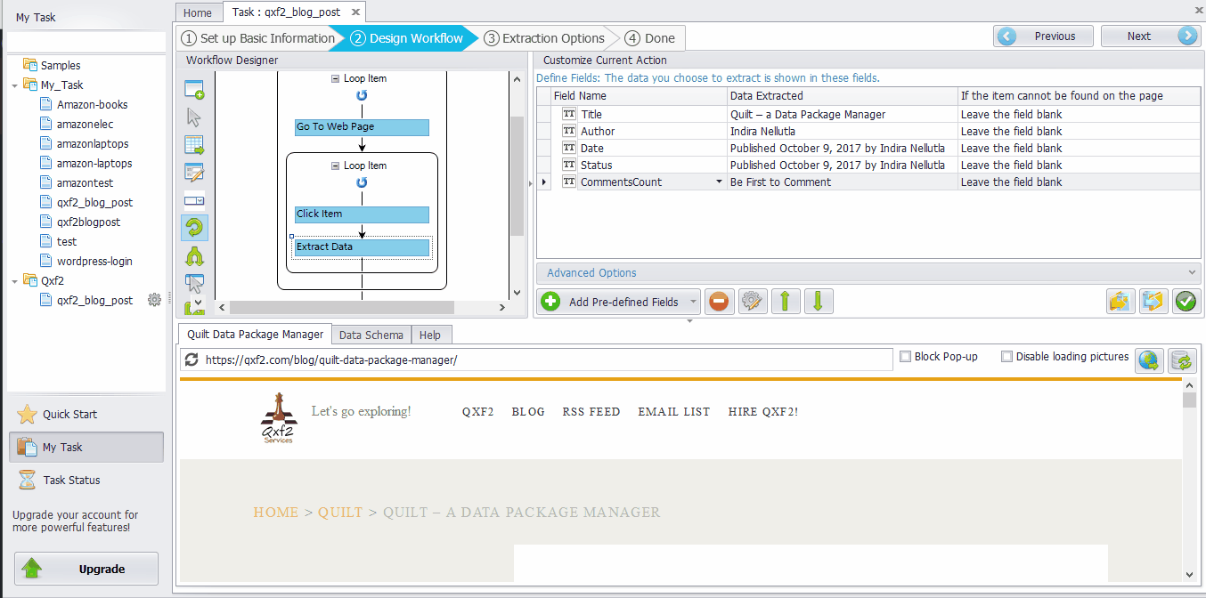Click the loop icon under inner Loop Item
This screenshot has height=598, width=1206.
click(362, 182)
